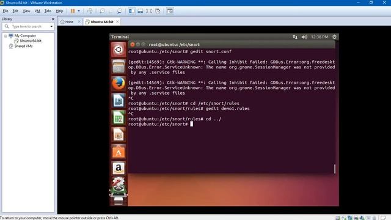Toggle the console view toolbar button
Image resolution: width=391 pixels, height=220 pixels.
[x=170, y=11]
